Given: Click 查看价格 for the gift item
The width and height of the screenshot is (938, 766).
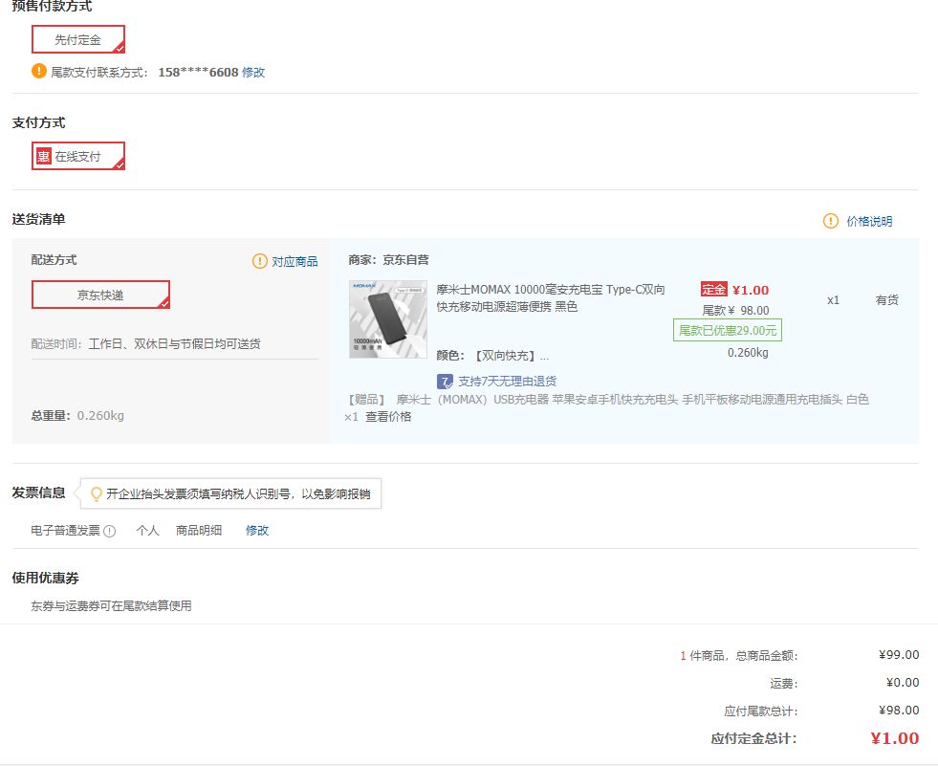Looking at the screenshot, I should [x=388, y=417].
